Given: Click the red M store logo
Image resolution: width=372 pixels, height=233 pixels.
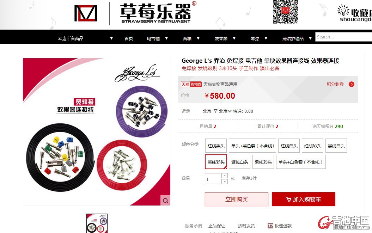Looking at the screenshot, I should pos(86,13).
